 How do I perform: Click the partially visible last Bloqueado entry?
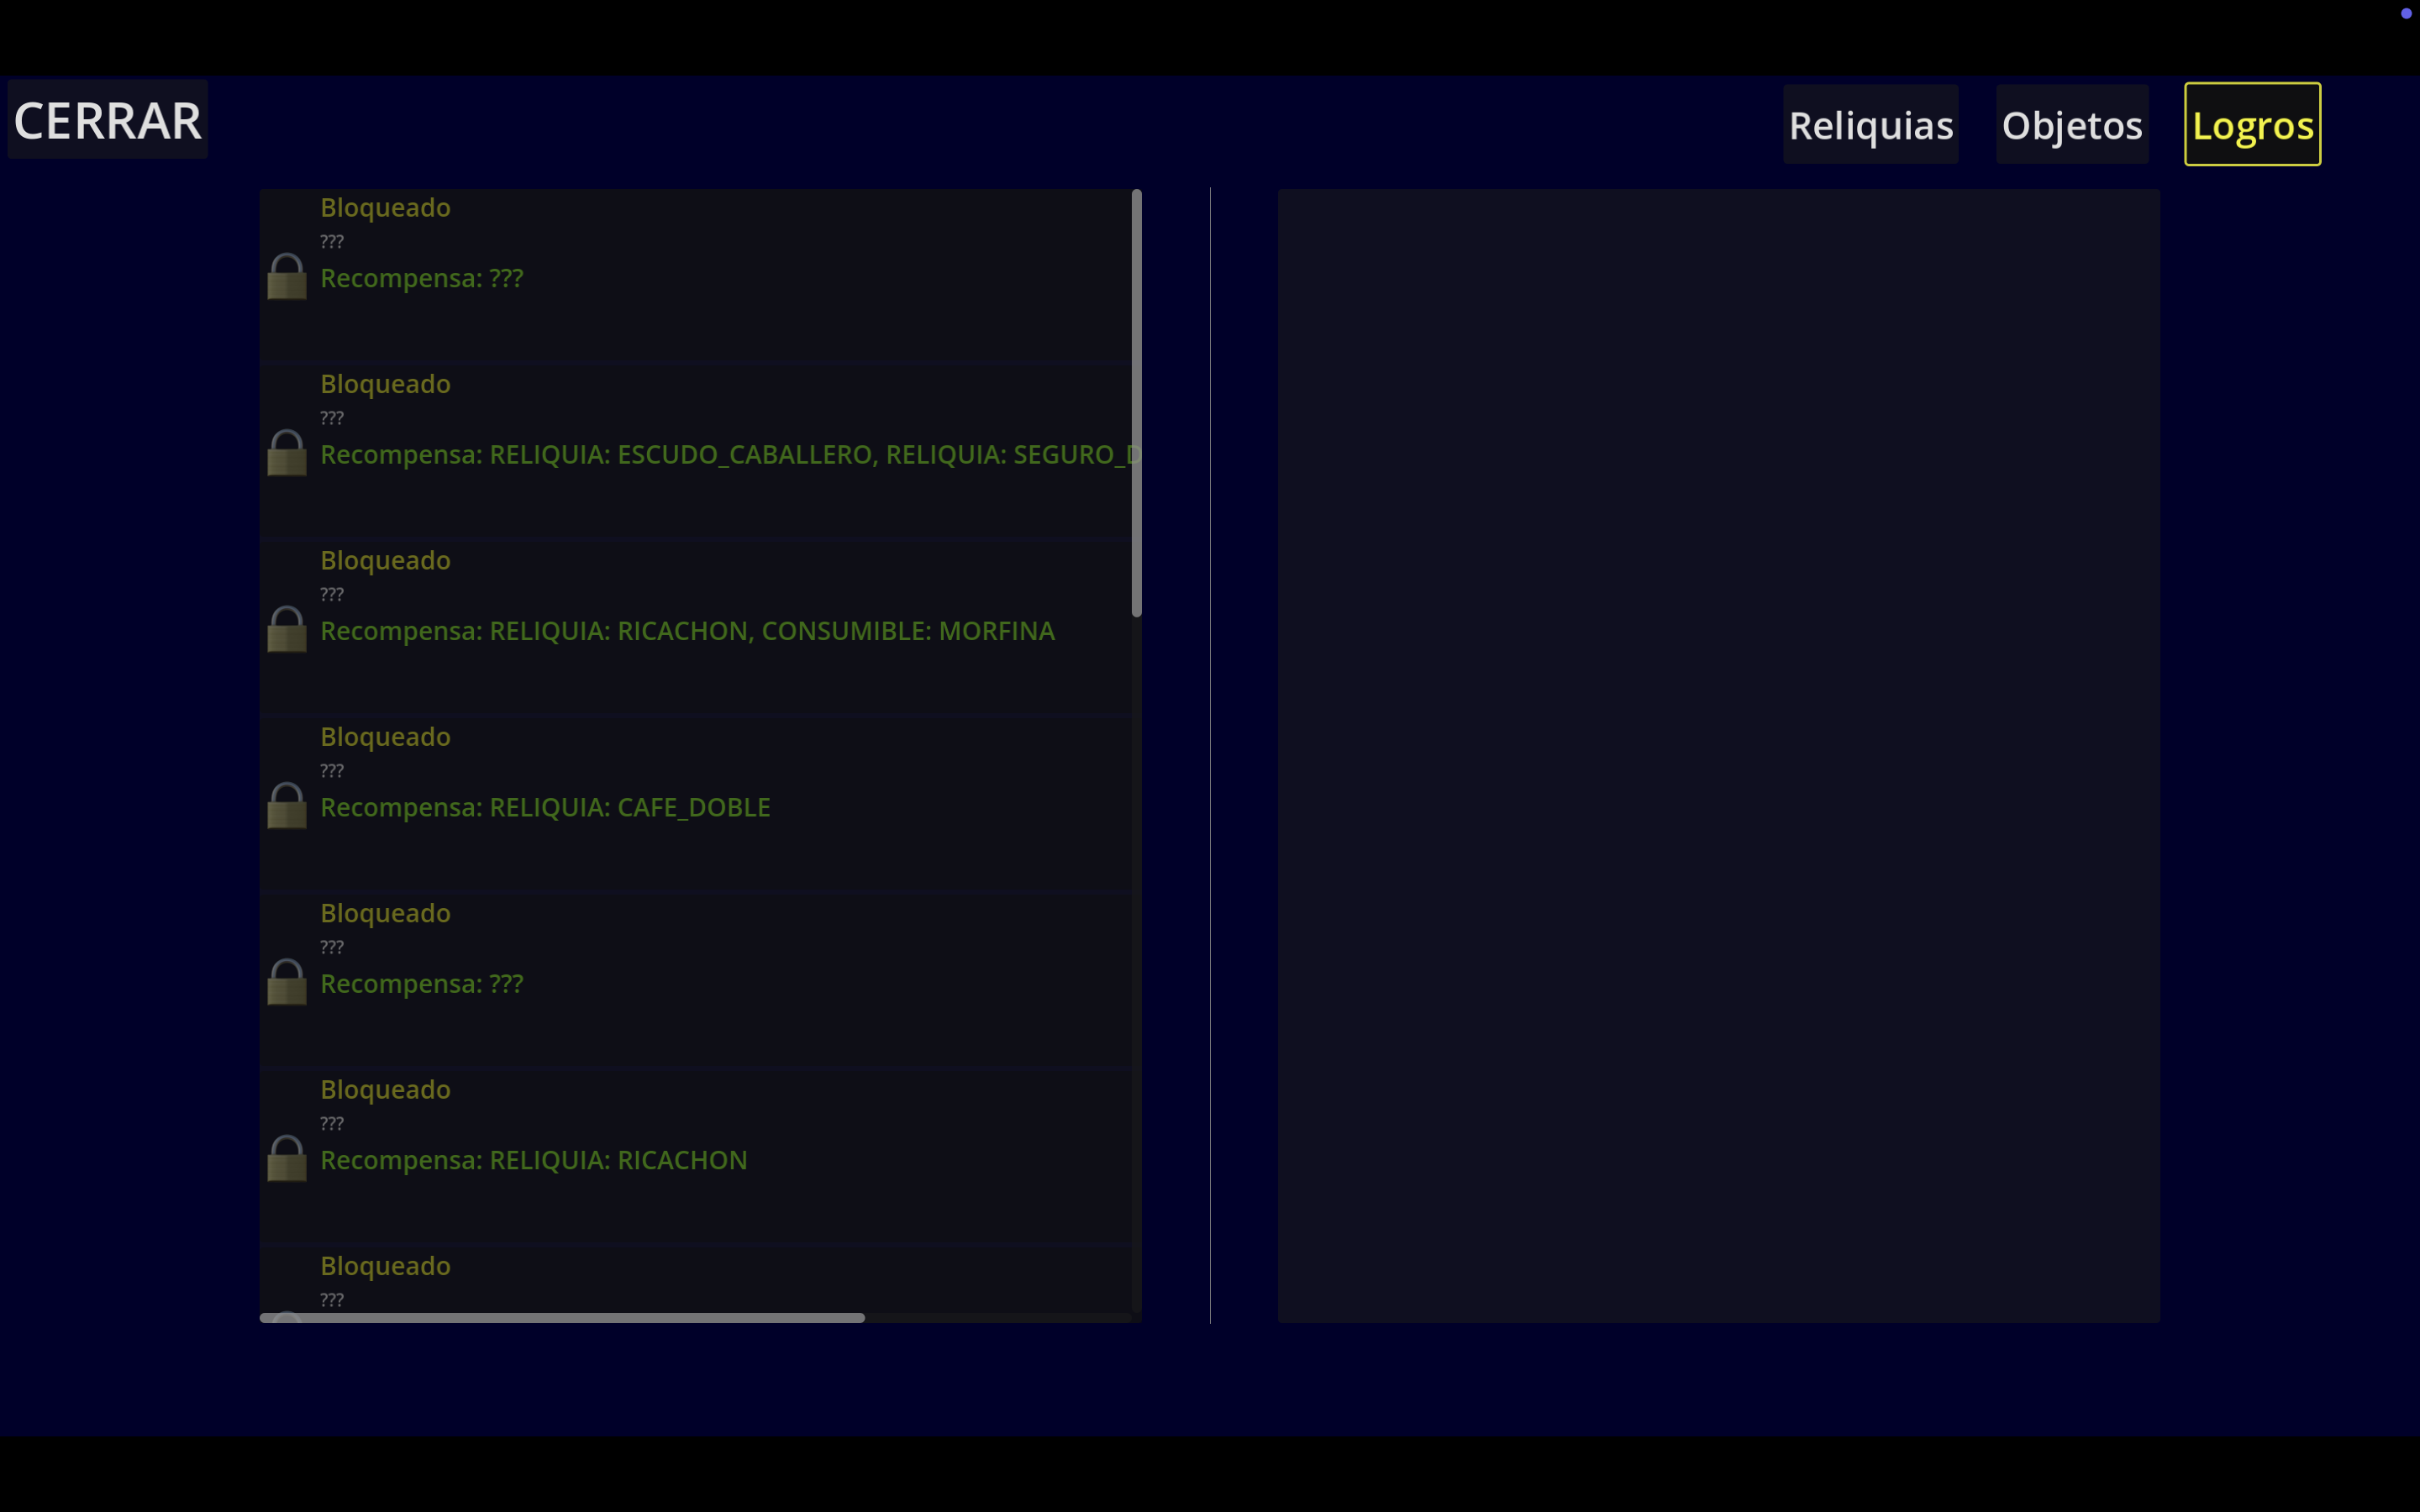coord(385,1267)
